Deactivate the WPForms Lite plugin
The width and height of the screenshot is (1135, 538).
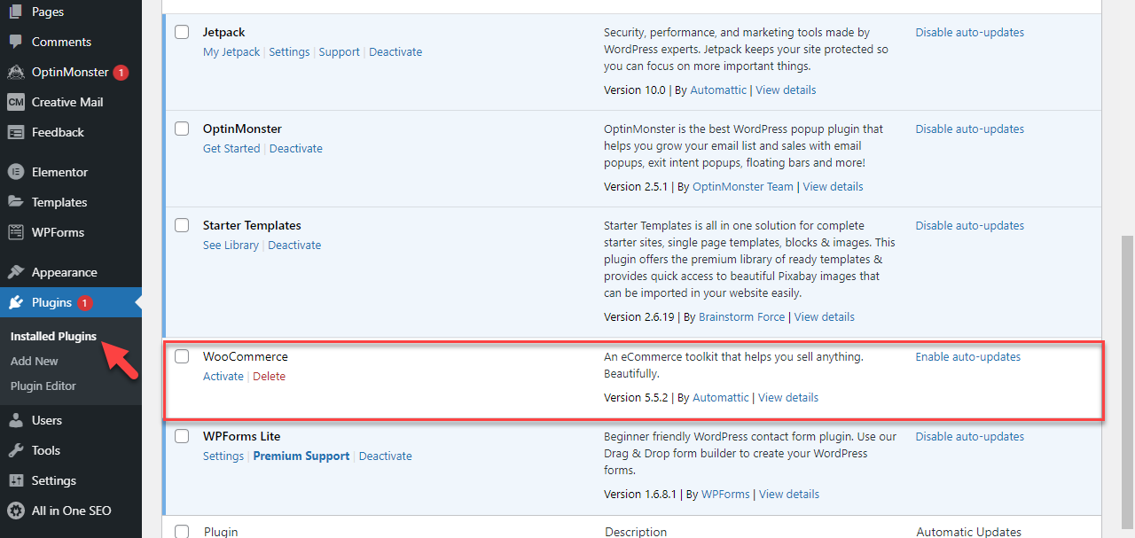click(x=386, y=456)
